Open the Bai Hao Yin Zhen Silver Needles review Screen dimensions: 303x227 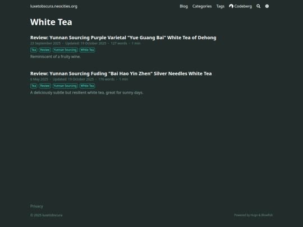(x=121, y=73)
